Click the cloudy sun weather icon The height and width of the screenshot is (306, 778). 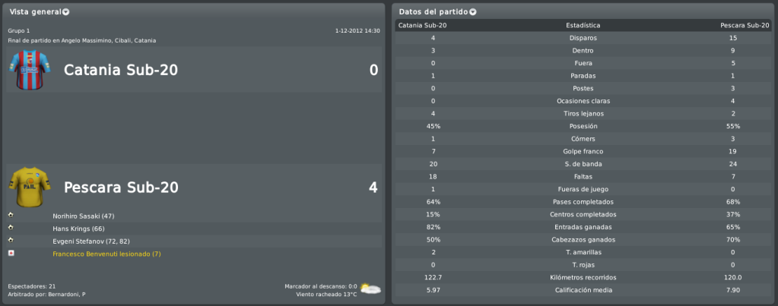tap(370, 289)
